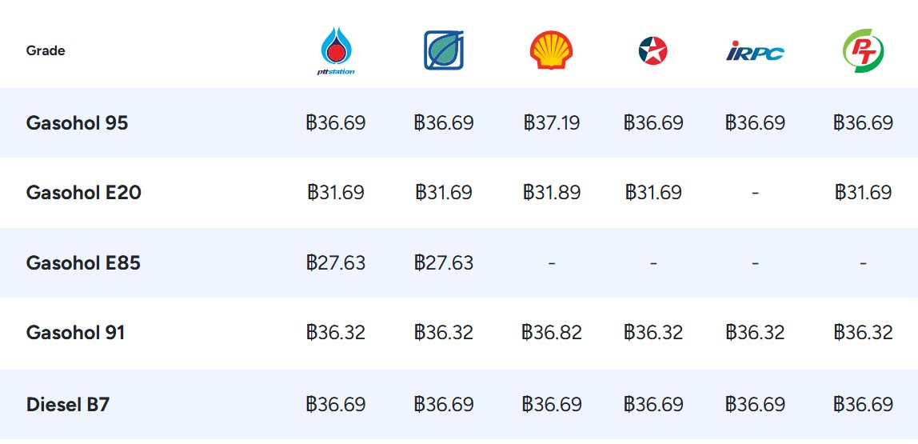
Task: Click the IRPC Gasohol E20 dash cell
Action: pos(755,193)
